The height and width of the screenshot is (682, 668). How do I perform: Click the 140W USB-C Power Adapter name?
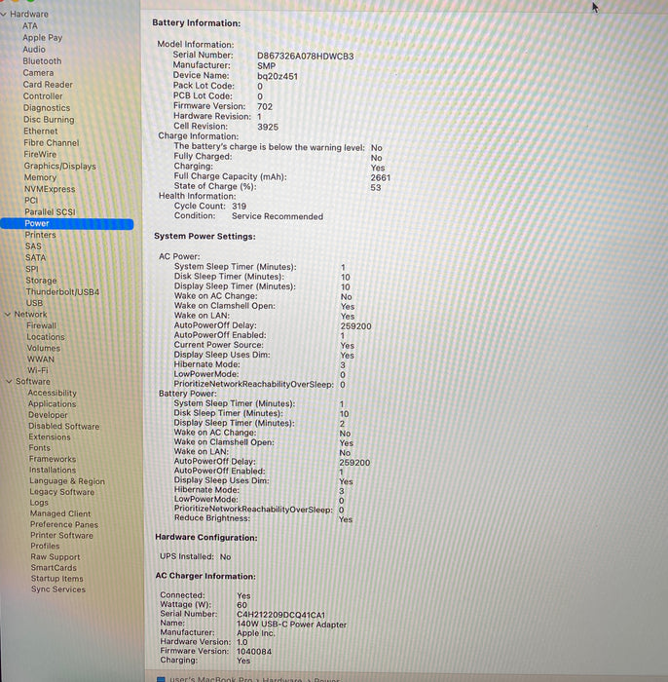tap(291, 625)
